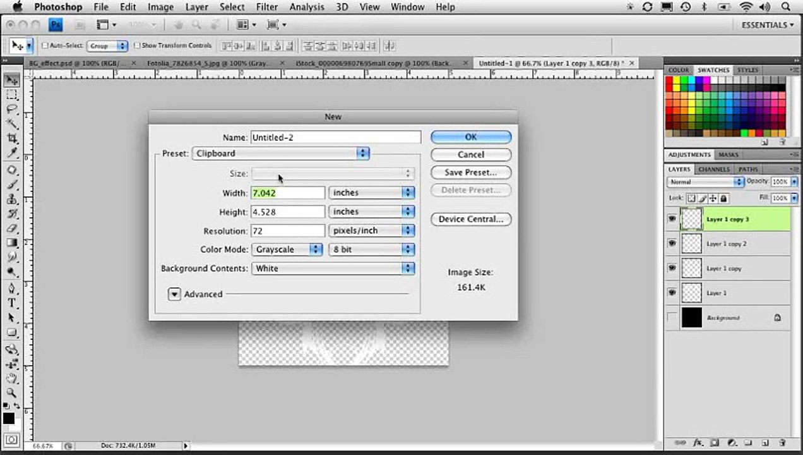The image size is (803, 455).
Task: Hide Layer 1 copy 3
Action: tap(672, 219)
